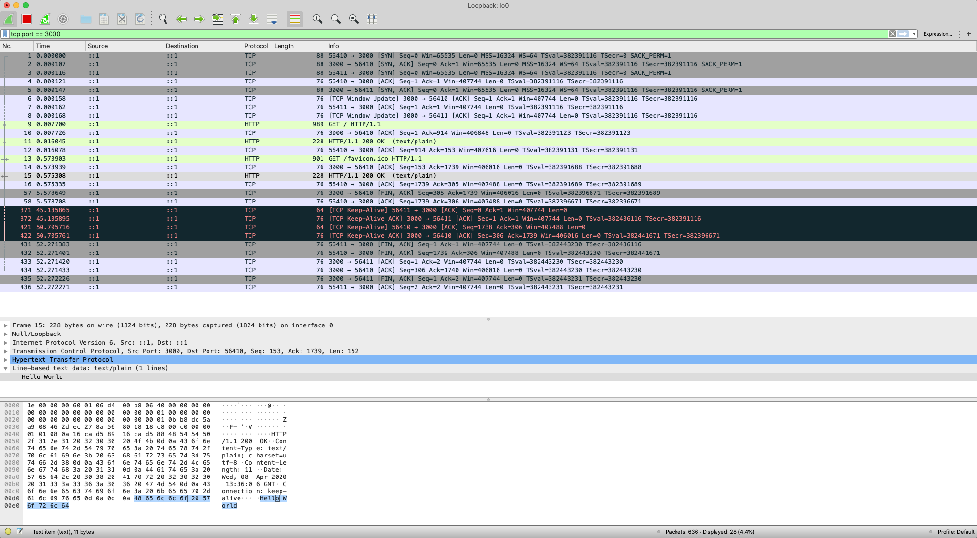Expand the Null/Loopback tree node

6,334
